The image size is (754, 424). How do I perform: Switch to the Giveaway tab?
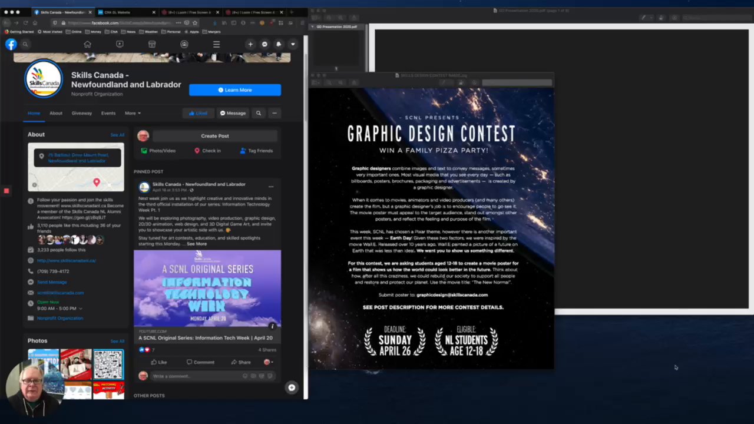[82, 113]
